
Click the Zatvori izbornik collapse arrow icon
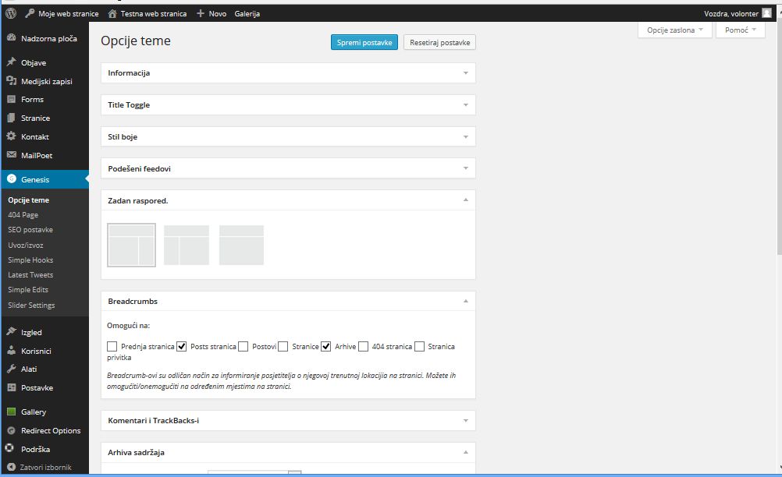(12, 467)
